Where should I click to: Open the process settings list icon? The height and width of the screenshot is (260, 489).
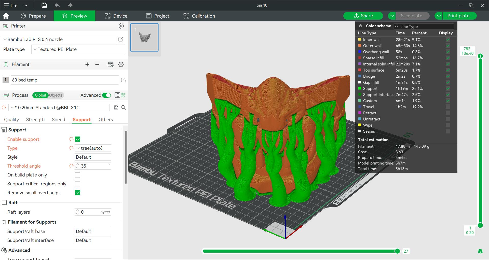(x=117, y=95)
